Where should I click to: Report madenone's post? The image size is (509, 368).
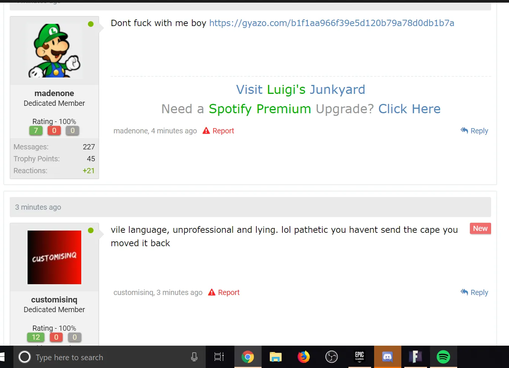pyautogui.click(x=218, y=131)
